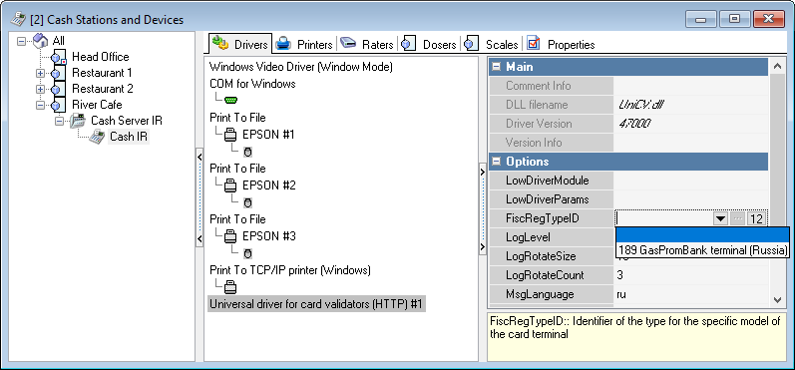Expand the Restaurant 1 node
This screenshot has height=370, width=795.
41,73
